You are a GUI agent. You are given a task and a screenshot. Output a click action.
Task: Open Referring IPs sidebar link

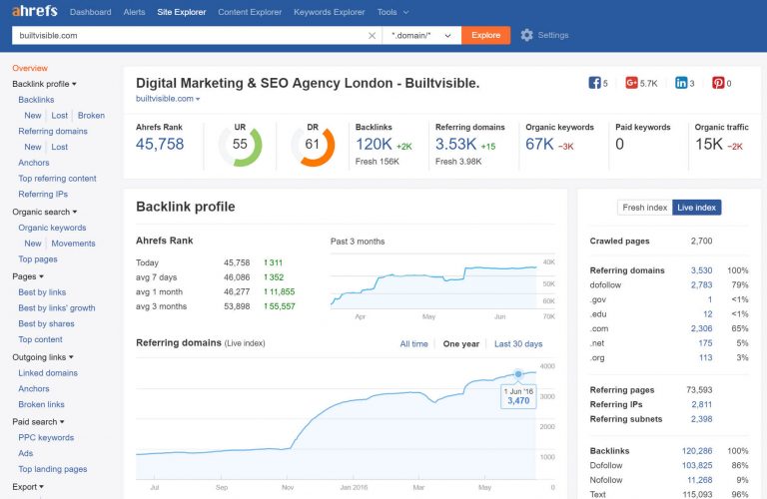tap(43, 194)
